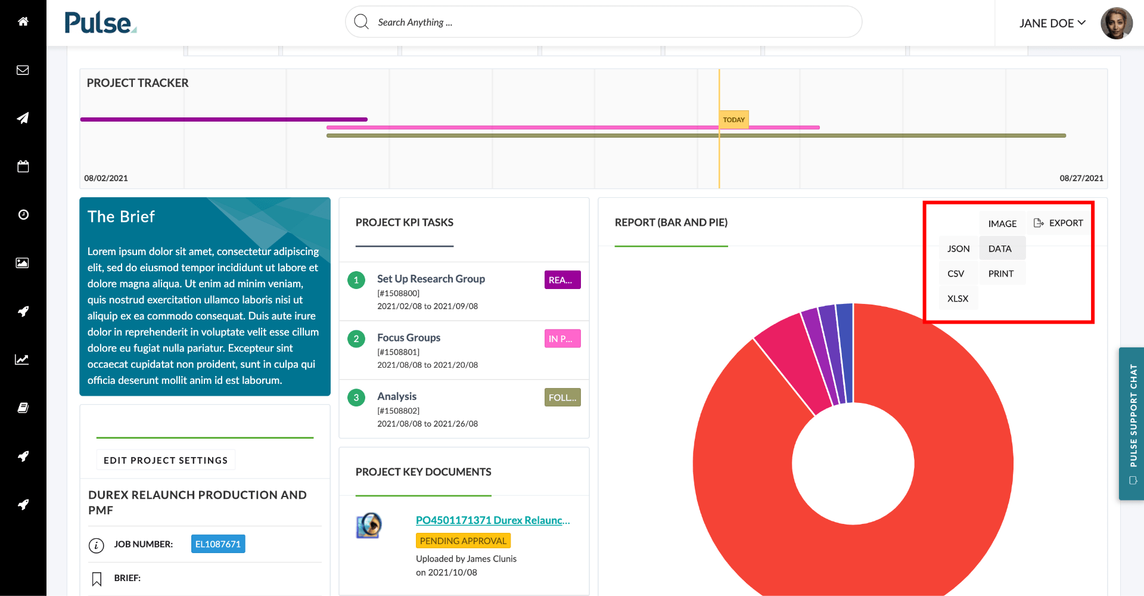Click the green number 2 circle for Focus Groups

tap(356, 339)
